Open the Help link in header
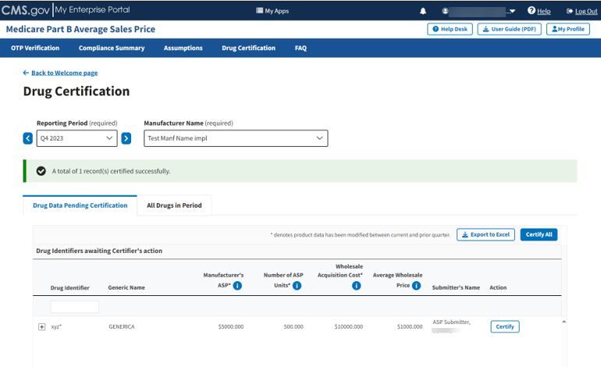The width and height of the screenshot is (601, 367). click(x=539, y=11)
